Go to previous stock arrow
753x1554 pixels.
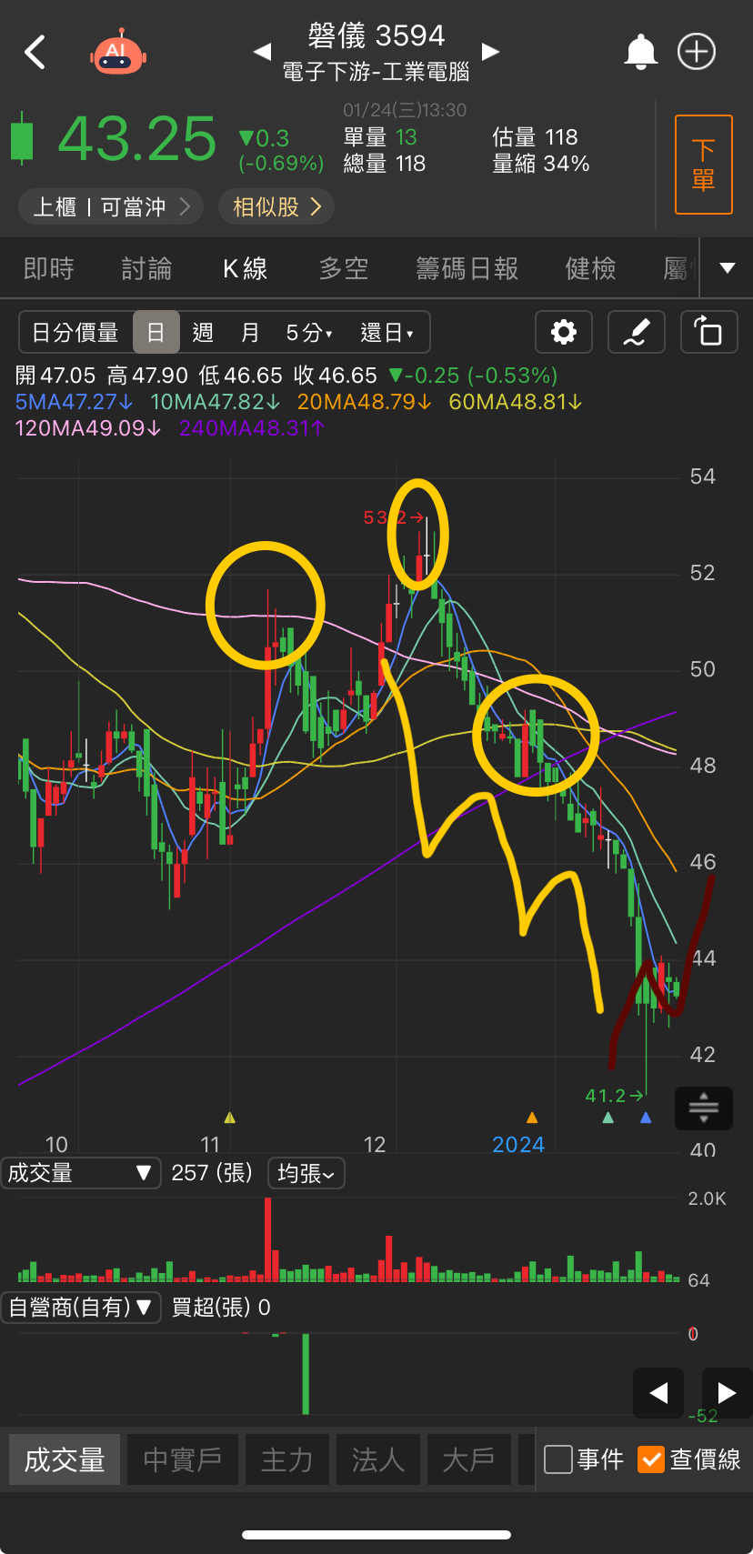click(262, 52)
